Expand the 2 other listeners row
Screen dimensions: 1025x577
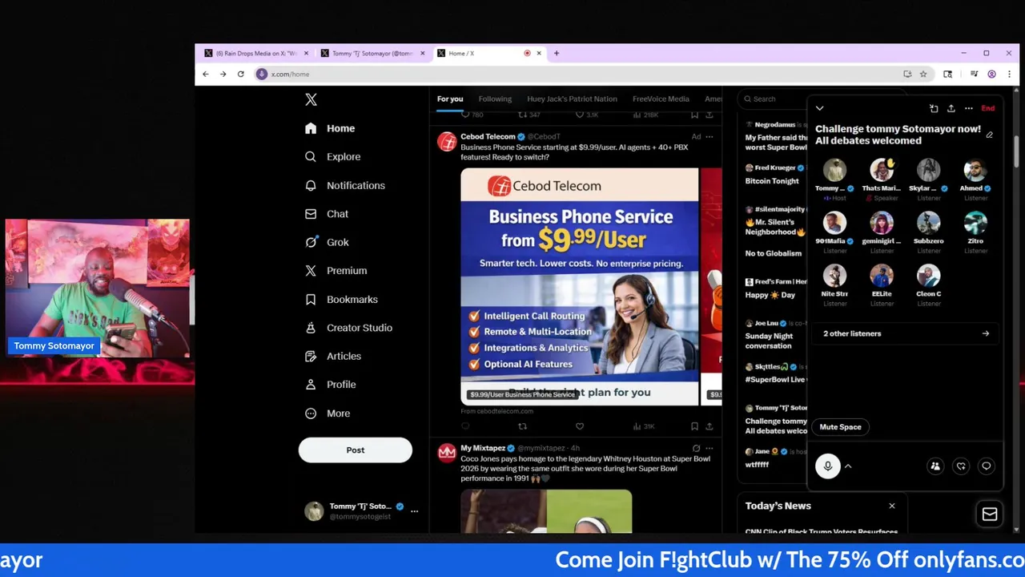[906, 333]
